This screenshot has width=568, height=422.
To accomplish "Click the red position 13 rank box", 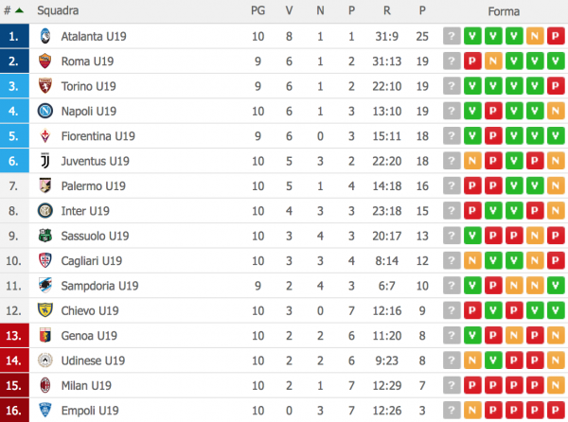I will click(x=13, y=335).
